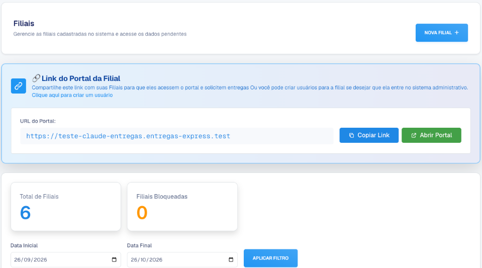Viewport: 482px width, 268px height.
Task: Open calendar picker for Data Final
Action: tap(231, 259)
